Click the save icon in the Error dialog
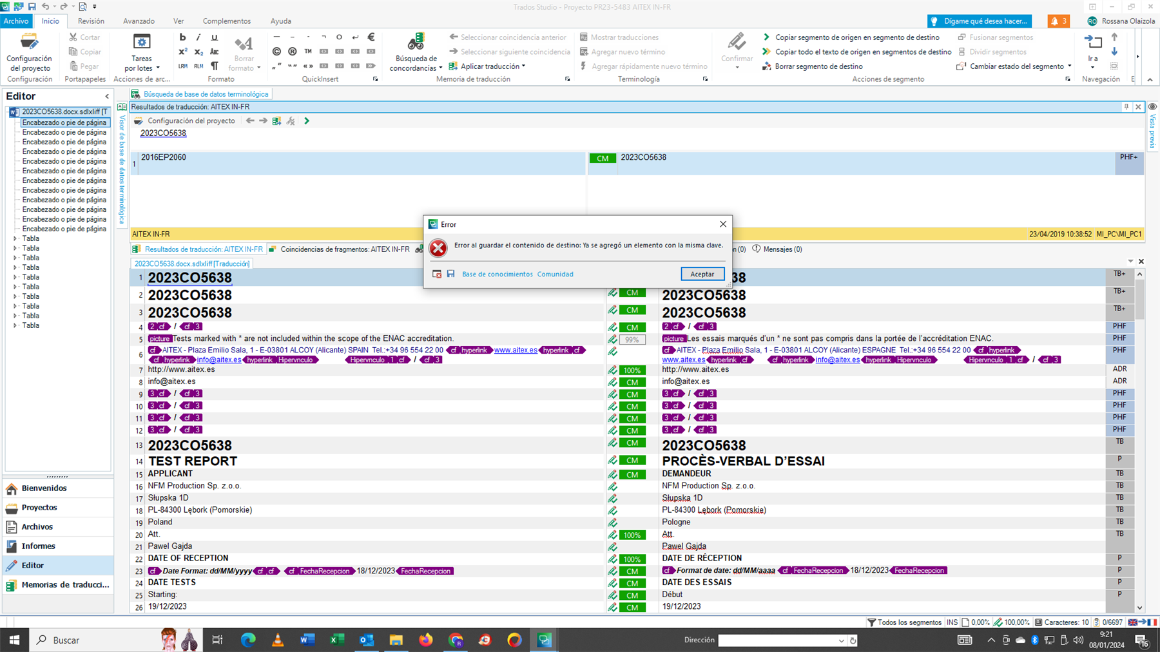The width and height of the screenshot is (1160, 652). point(450,274)
